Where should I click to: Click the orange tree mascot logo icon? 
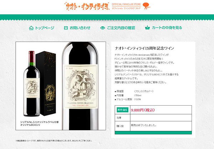tap(146, 6)
